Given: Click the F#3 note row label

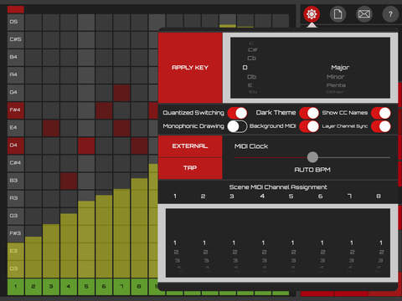Looking at the screenshot, I should [16, 233].
